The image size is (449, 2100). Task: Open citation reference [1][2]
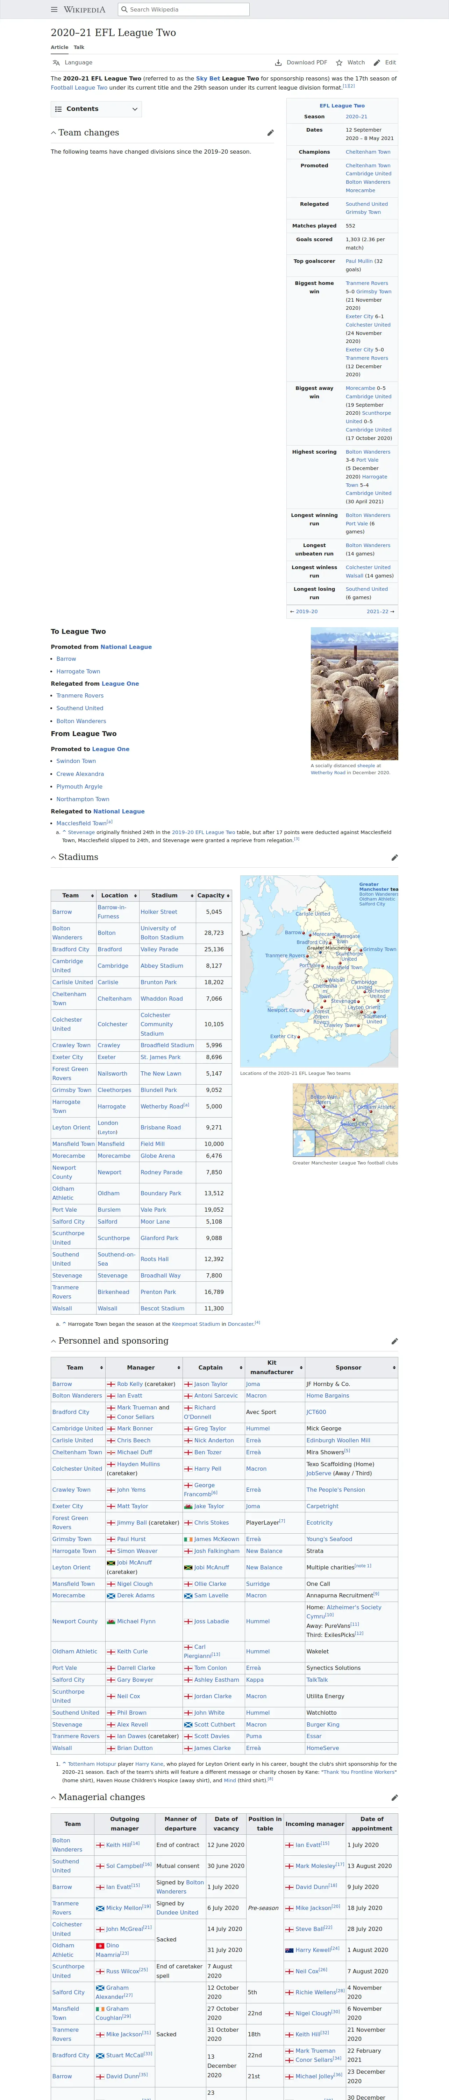(349, 86)
